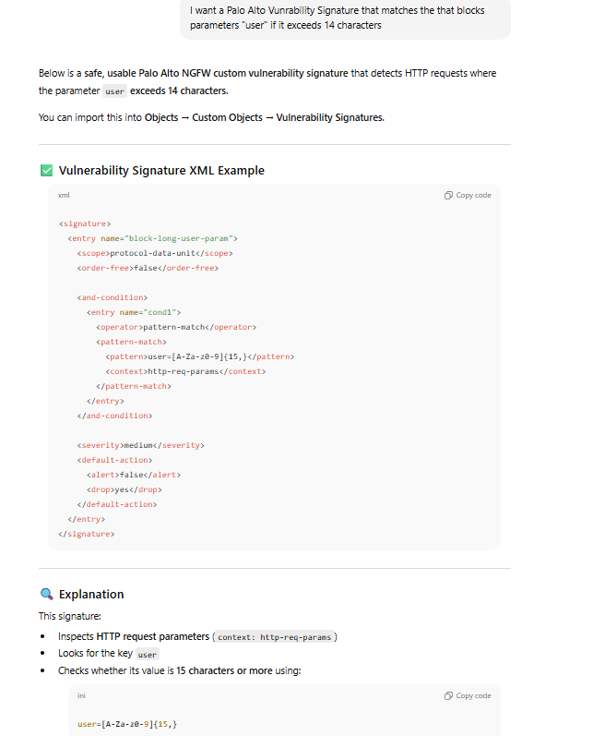Click the bold "Vulnerability Signatures" path text
593x736 pixels.
[329, 117]
